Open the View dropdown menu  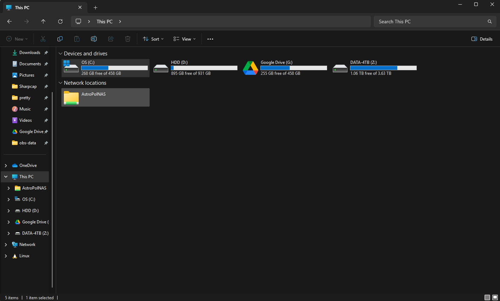click(184, 39)
